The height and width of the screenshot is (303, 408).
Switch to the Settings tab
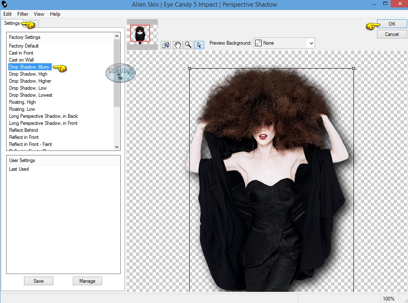pyautogui.click(x=12, y=23)
